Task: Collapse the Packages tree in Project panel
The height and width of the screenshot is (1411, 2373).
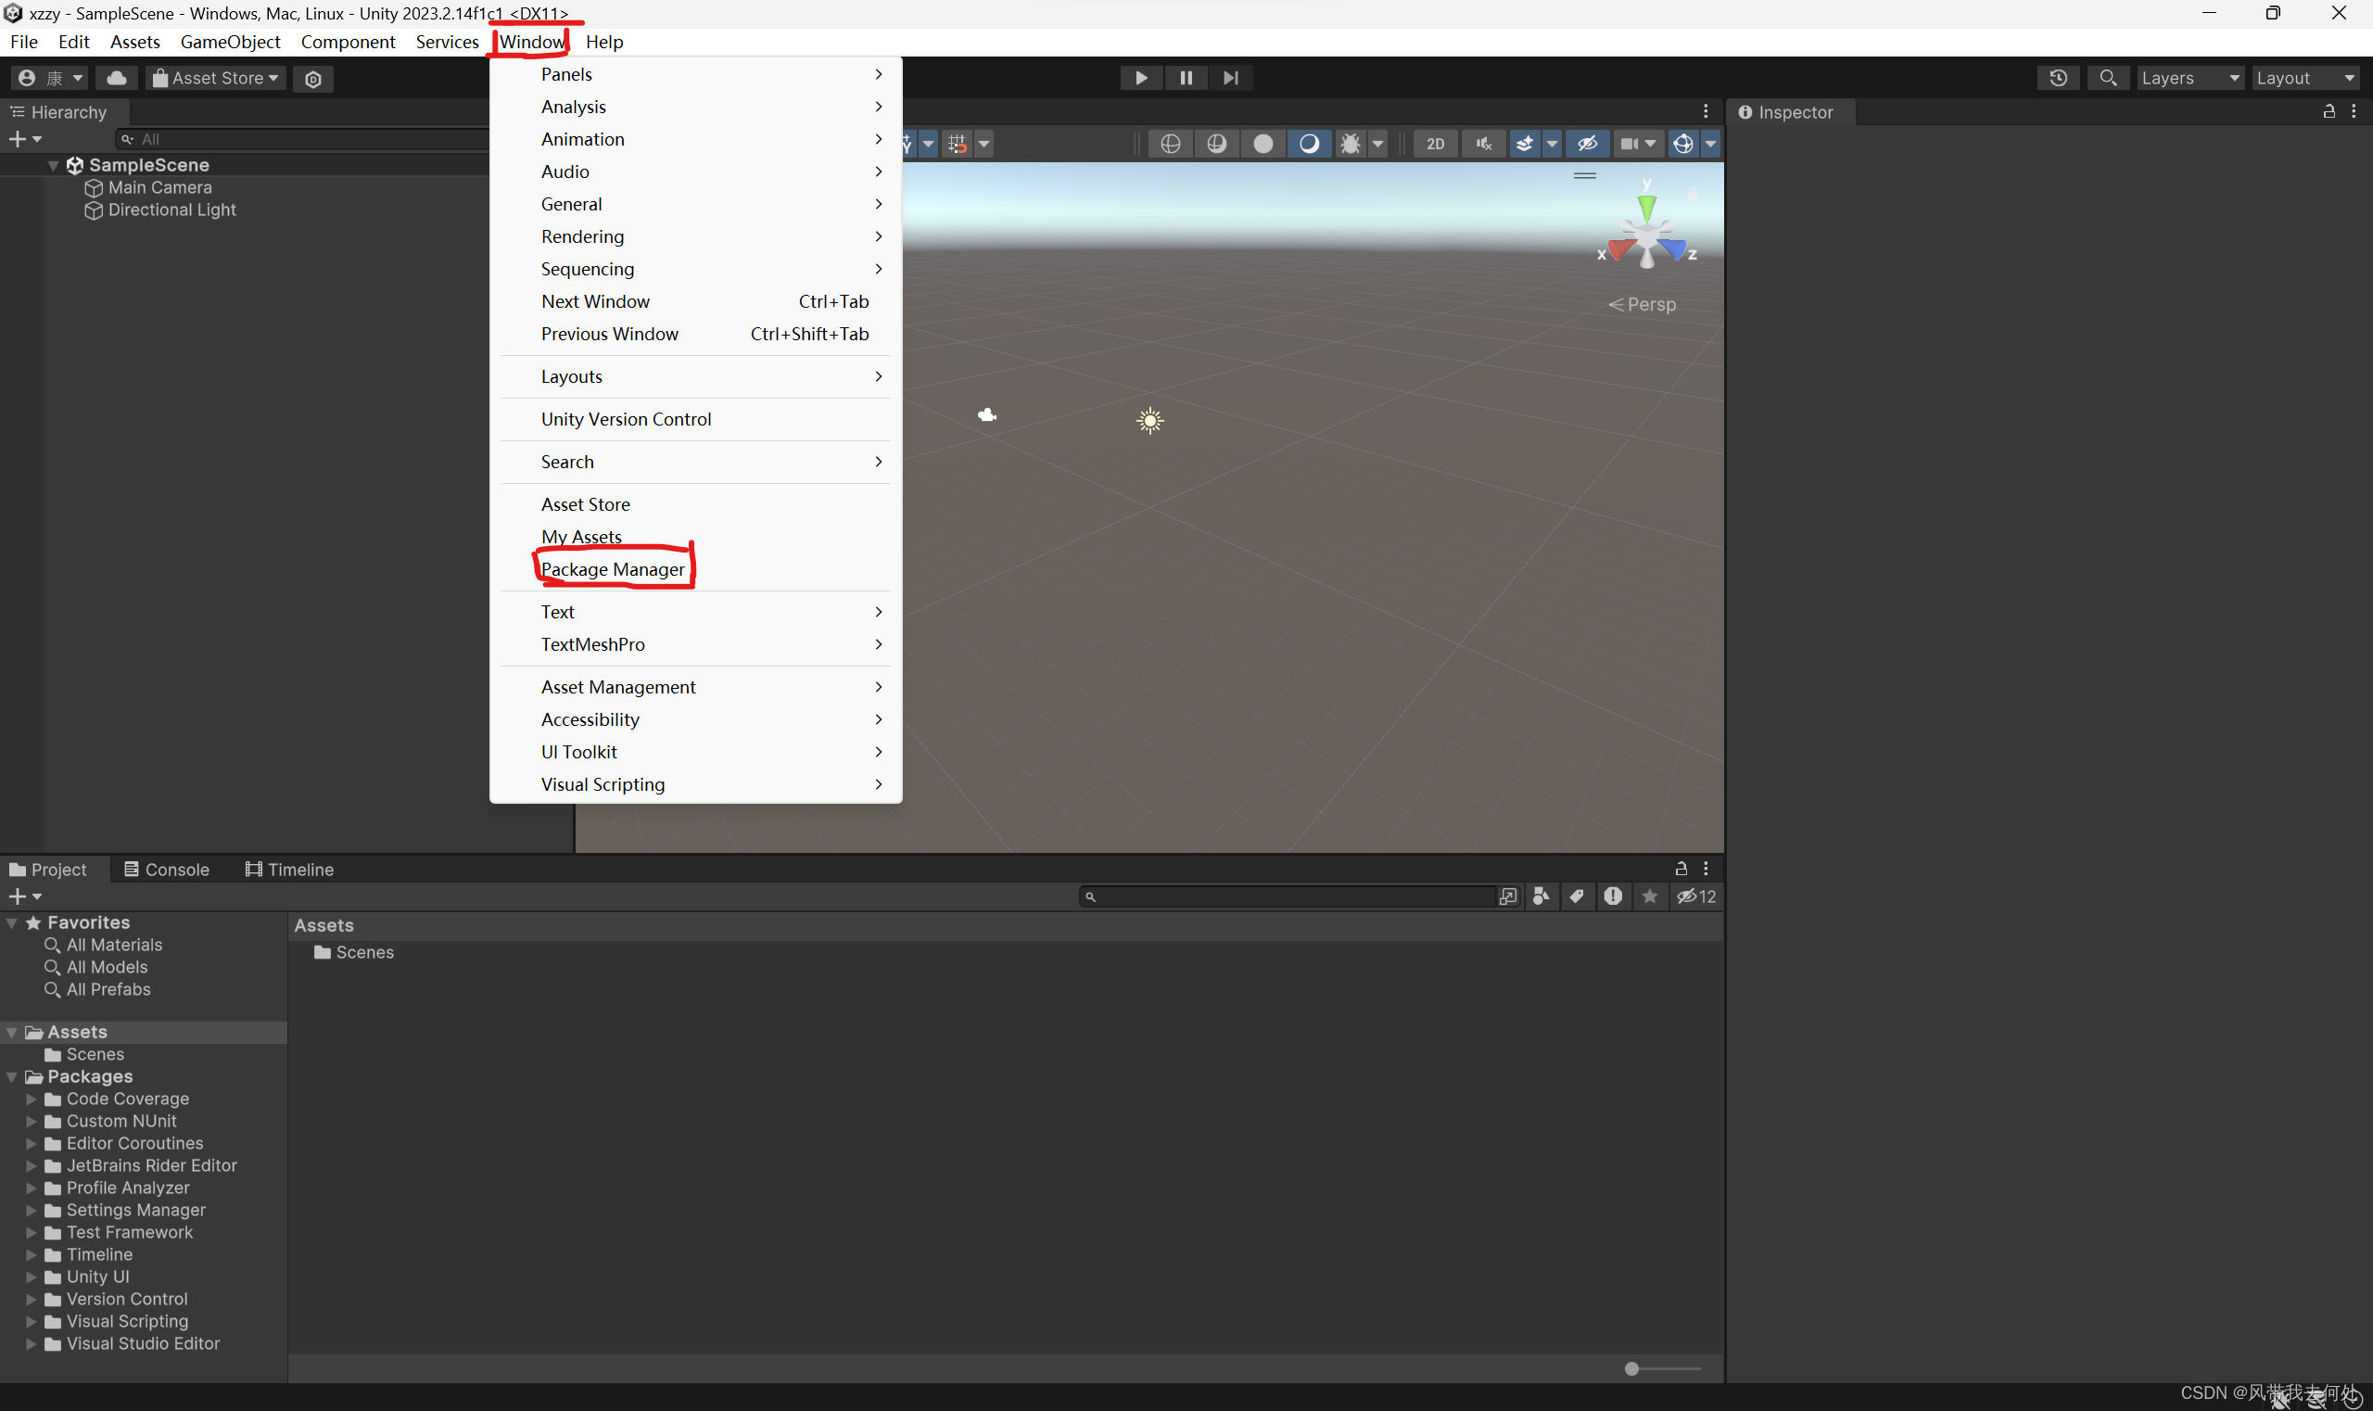Action: pos(10,1076)
